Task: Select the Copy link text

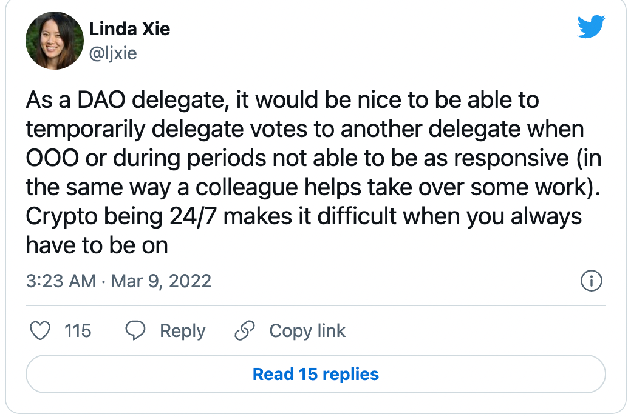Action: (307, 331)
